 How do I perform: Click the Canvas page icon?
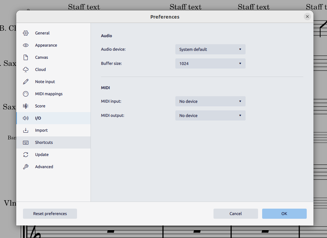click(25, 57)
